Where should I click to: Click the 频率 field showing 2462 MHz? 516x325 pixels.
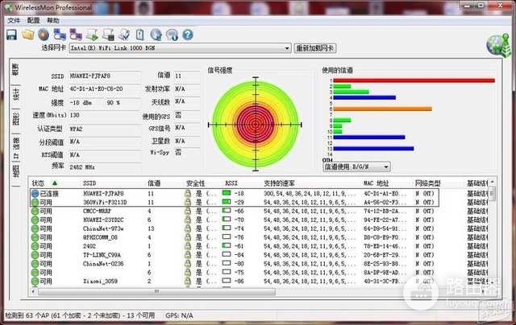tap(105, 167)
